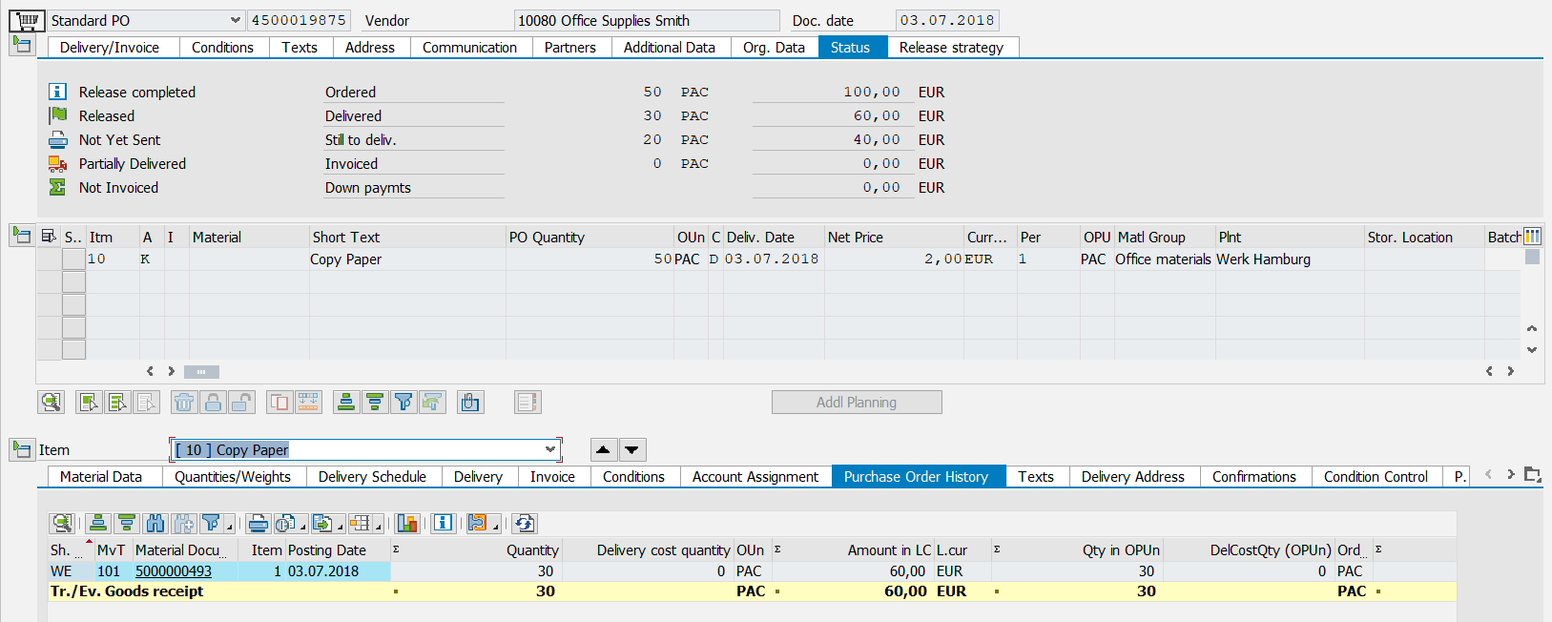This screenshot has height=622, width=1552.
Task: Print the purchase order history list
Action: pos(258,524)
